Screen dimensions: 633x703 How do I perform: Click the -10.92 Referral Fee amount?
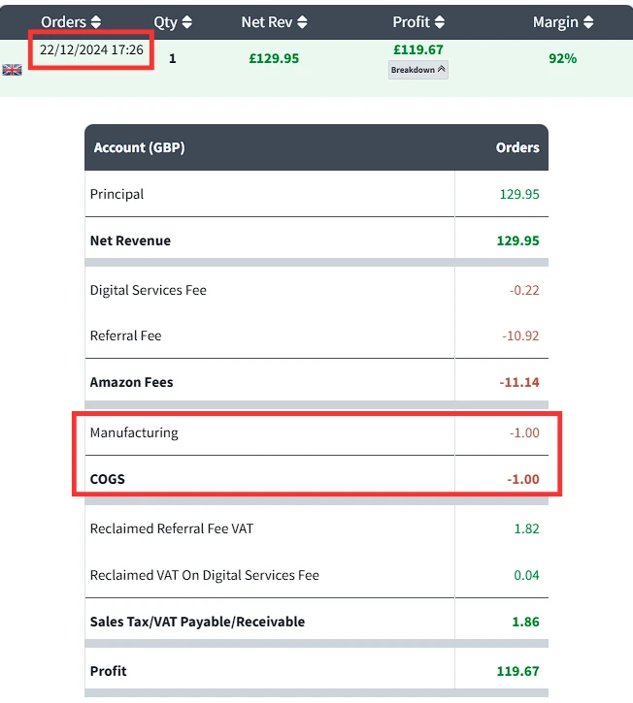click(520, 336)
